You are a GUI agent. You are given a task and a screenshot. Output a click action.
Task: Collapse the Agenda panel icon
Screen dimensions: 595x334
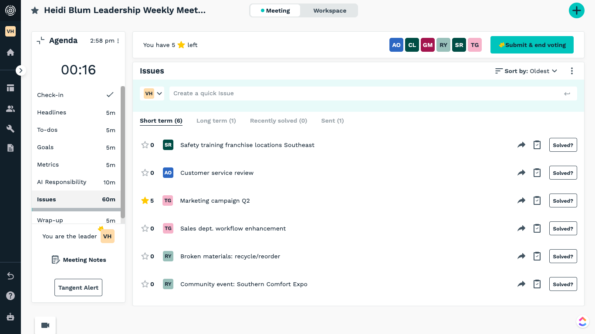point(41,40)
